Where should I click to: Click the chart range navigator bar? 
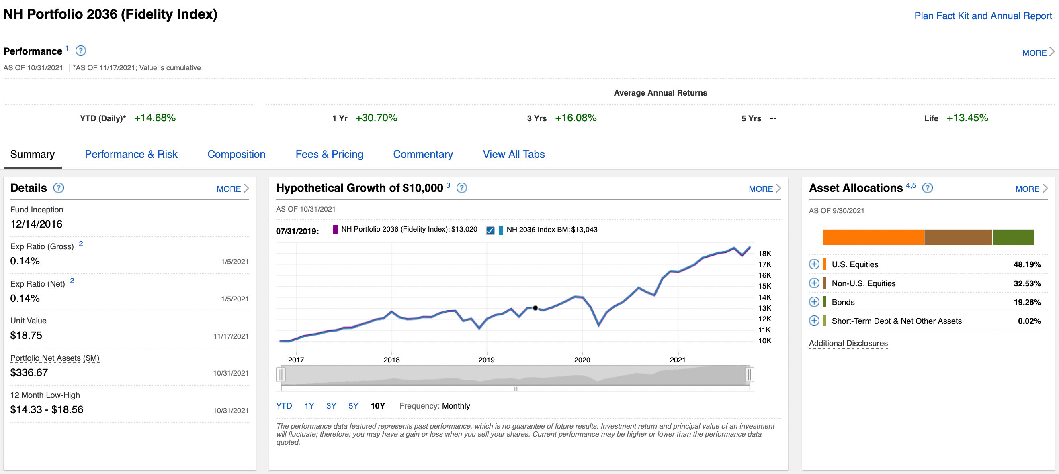pyautogui.click(x=515, y=375)
